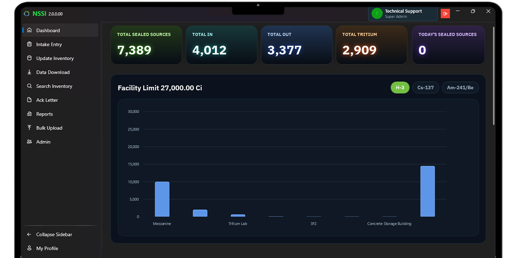Click the Ack Letter document icon
The width and height of the screenshot is (516, 258).
[29, 100]
